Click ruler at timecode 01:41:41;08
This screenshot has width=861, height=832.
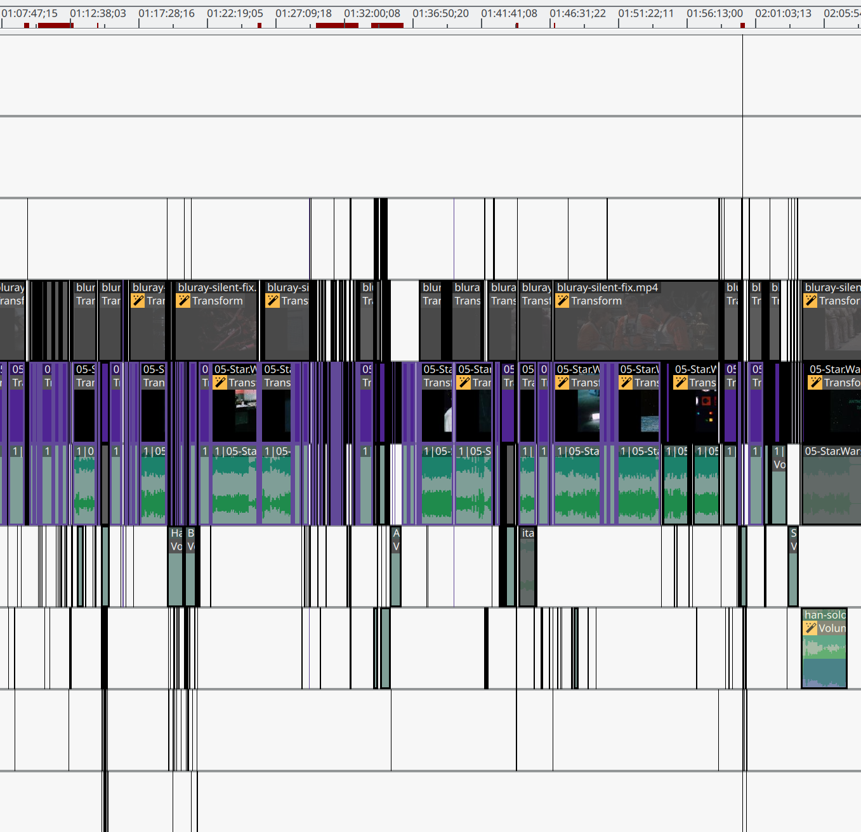[509, 13]
